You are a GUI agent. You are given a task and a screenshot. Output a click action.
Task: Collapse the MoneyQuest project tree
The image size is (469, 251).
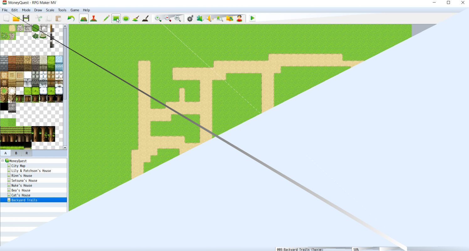point(2,161)
